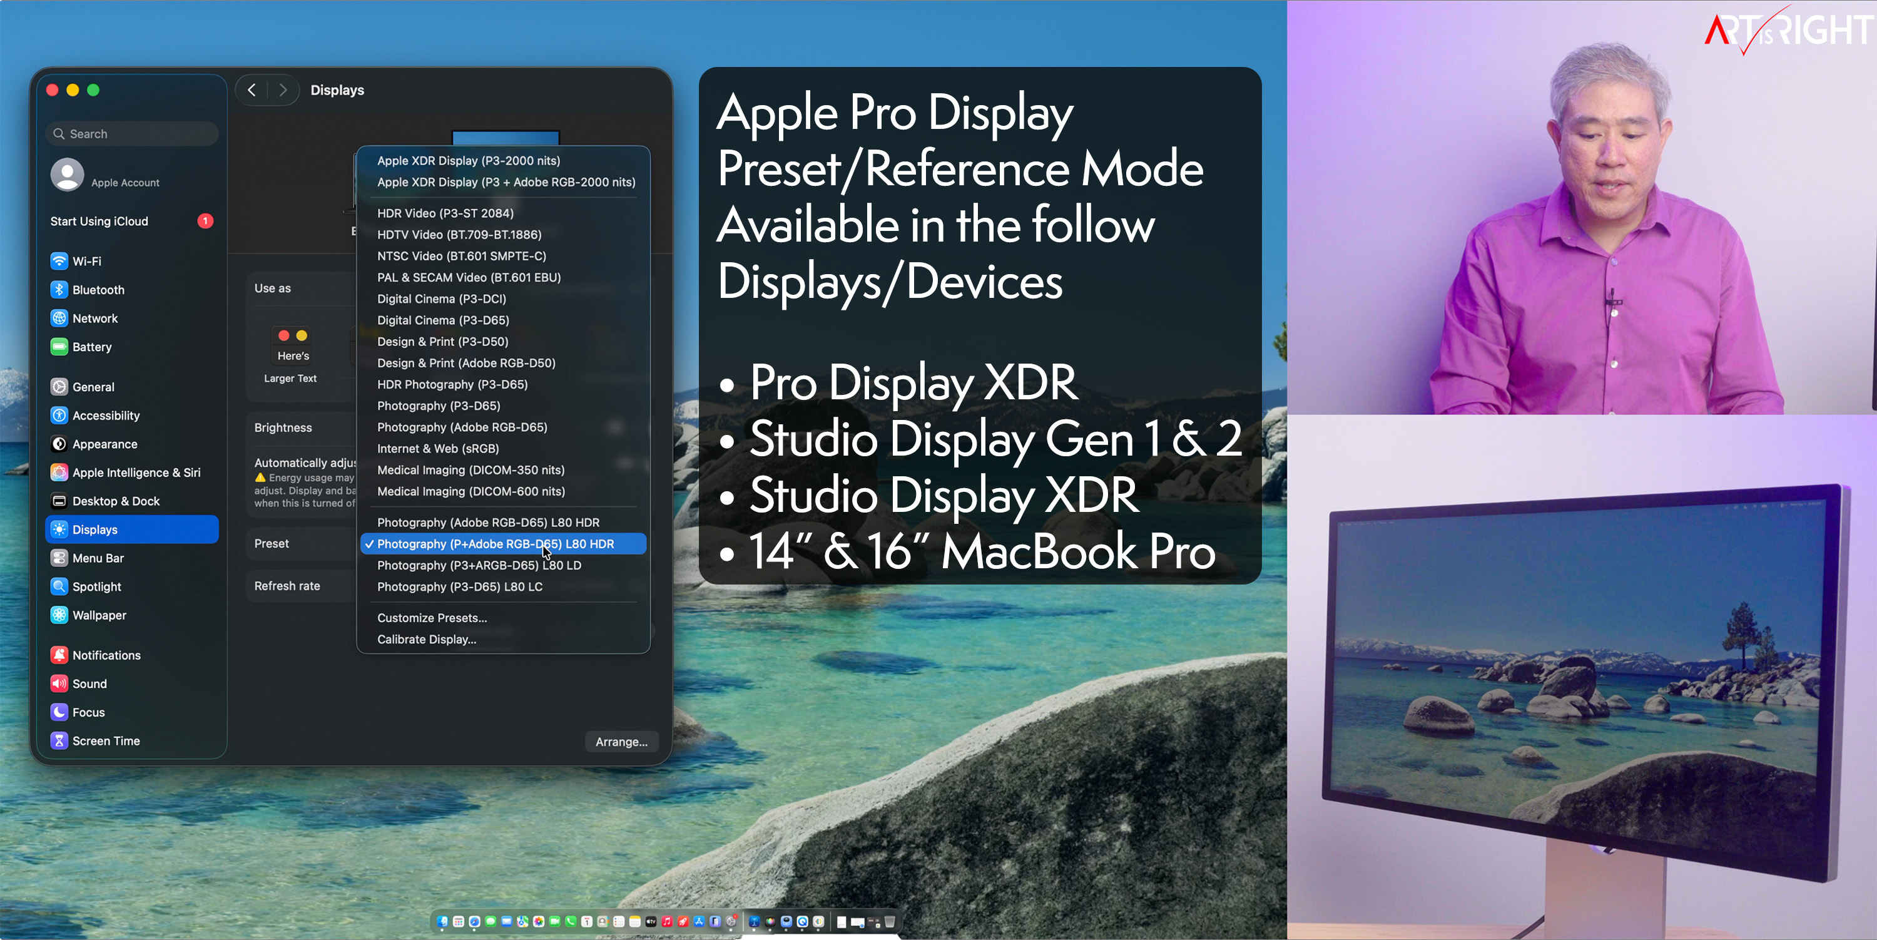Go to Battery settings
The height and width of the screenshot is (940, 1877).
(131, 347)
